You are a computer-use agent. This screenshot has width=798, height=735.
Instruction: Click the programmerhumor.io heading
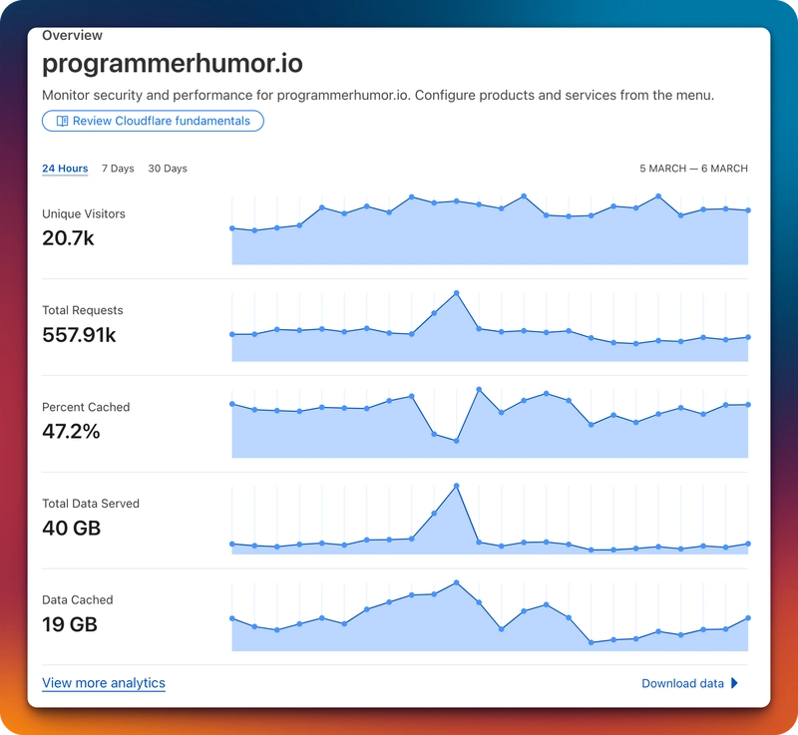pyautogui.click(x=172, y=63)
